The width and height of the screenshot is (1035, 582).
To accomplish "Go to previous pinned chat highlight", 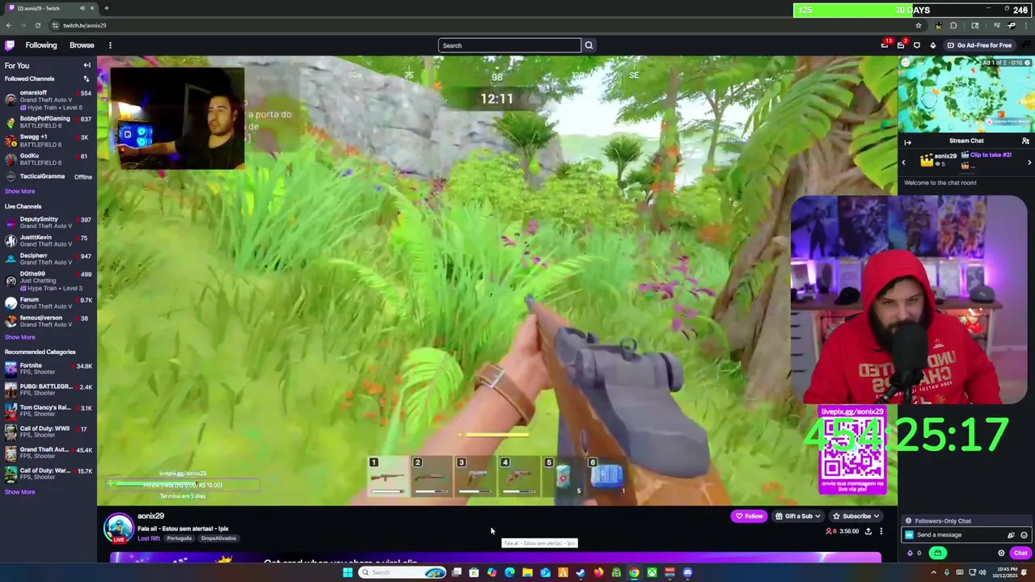I will pyautogui.click(x=904, y=162).
